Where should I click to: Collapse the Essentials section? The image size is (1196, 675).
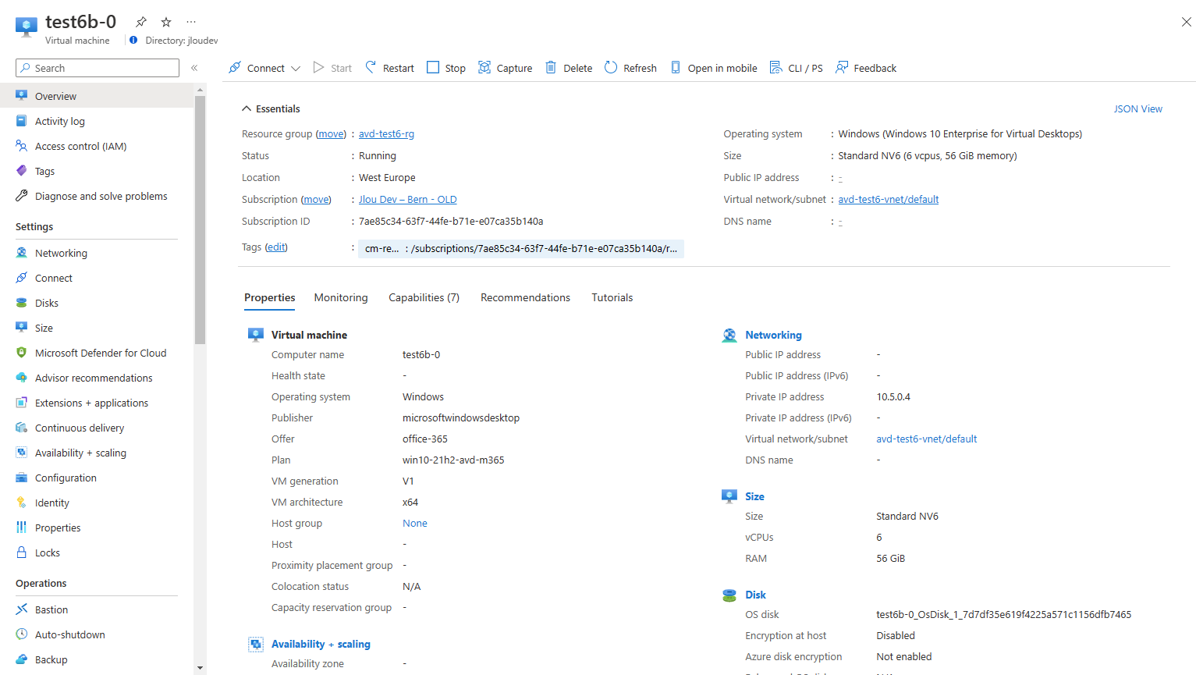pos(271,108)
